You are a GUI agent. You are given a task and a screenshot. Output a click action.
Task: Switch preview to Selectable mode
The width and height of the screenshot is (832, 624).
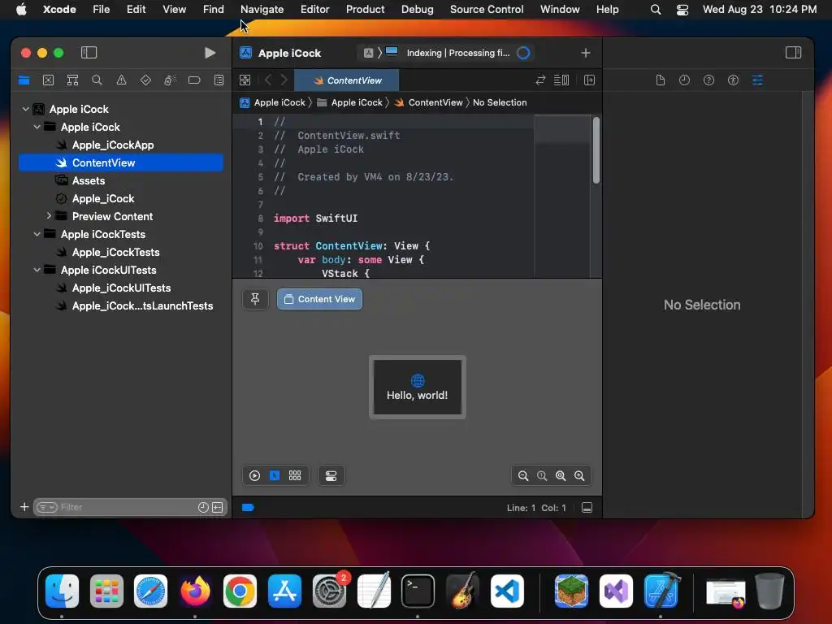pos(275,475)
